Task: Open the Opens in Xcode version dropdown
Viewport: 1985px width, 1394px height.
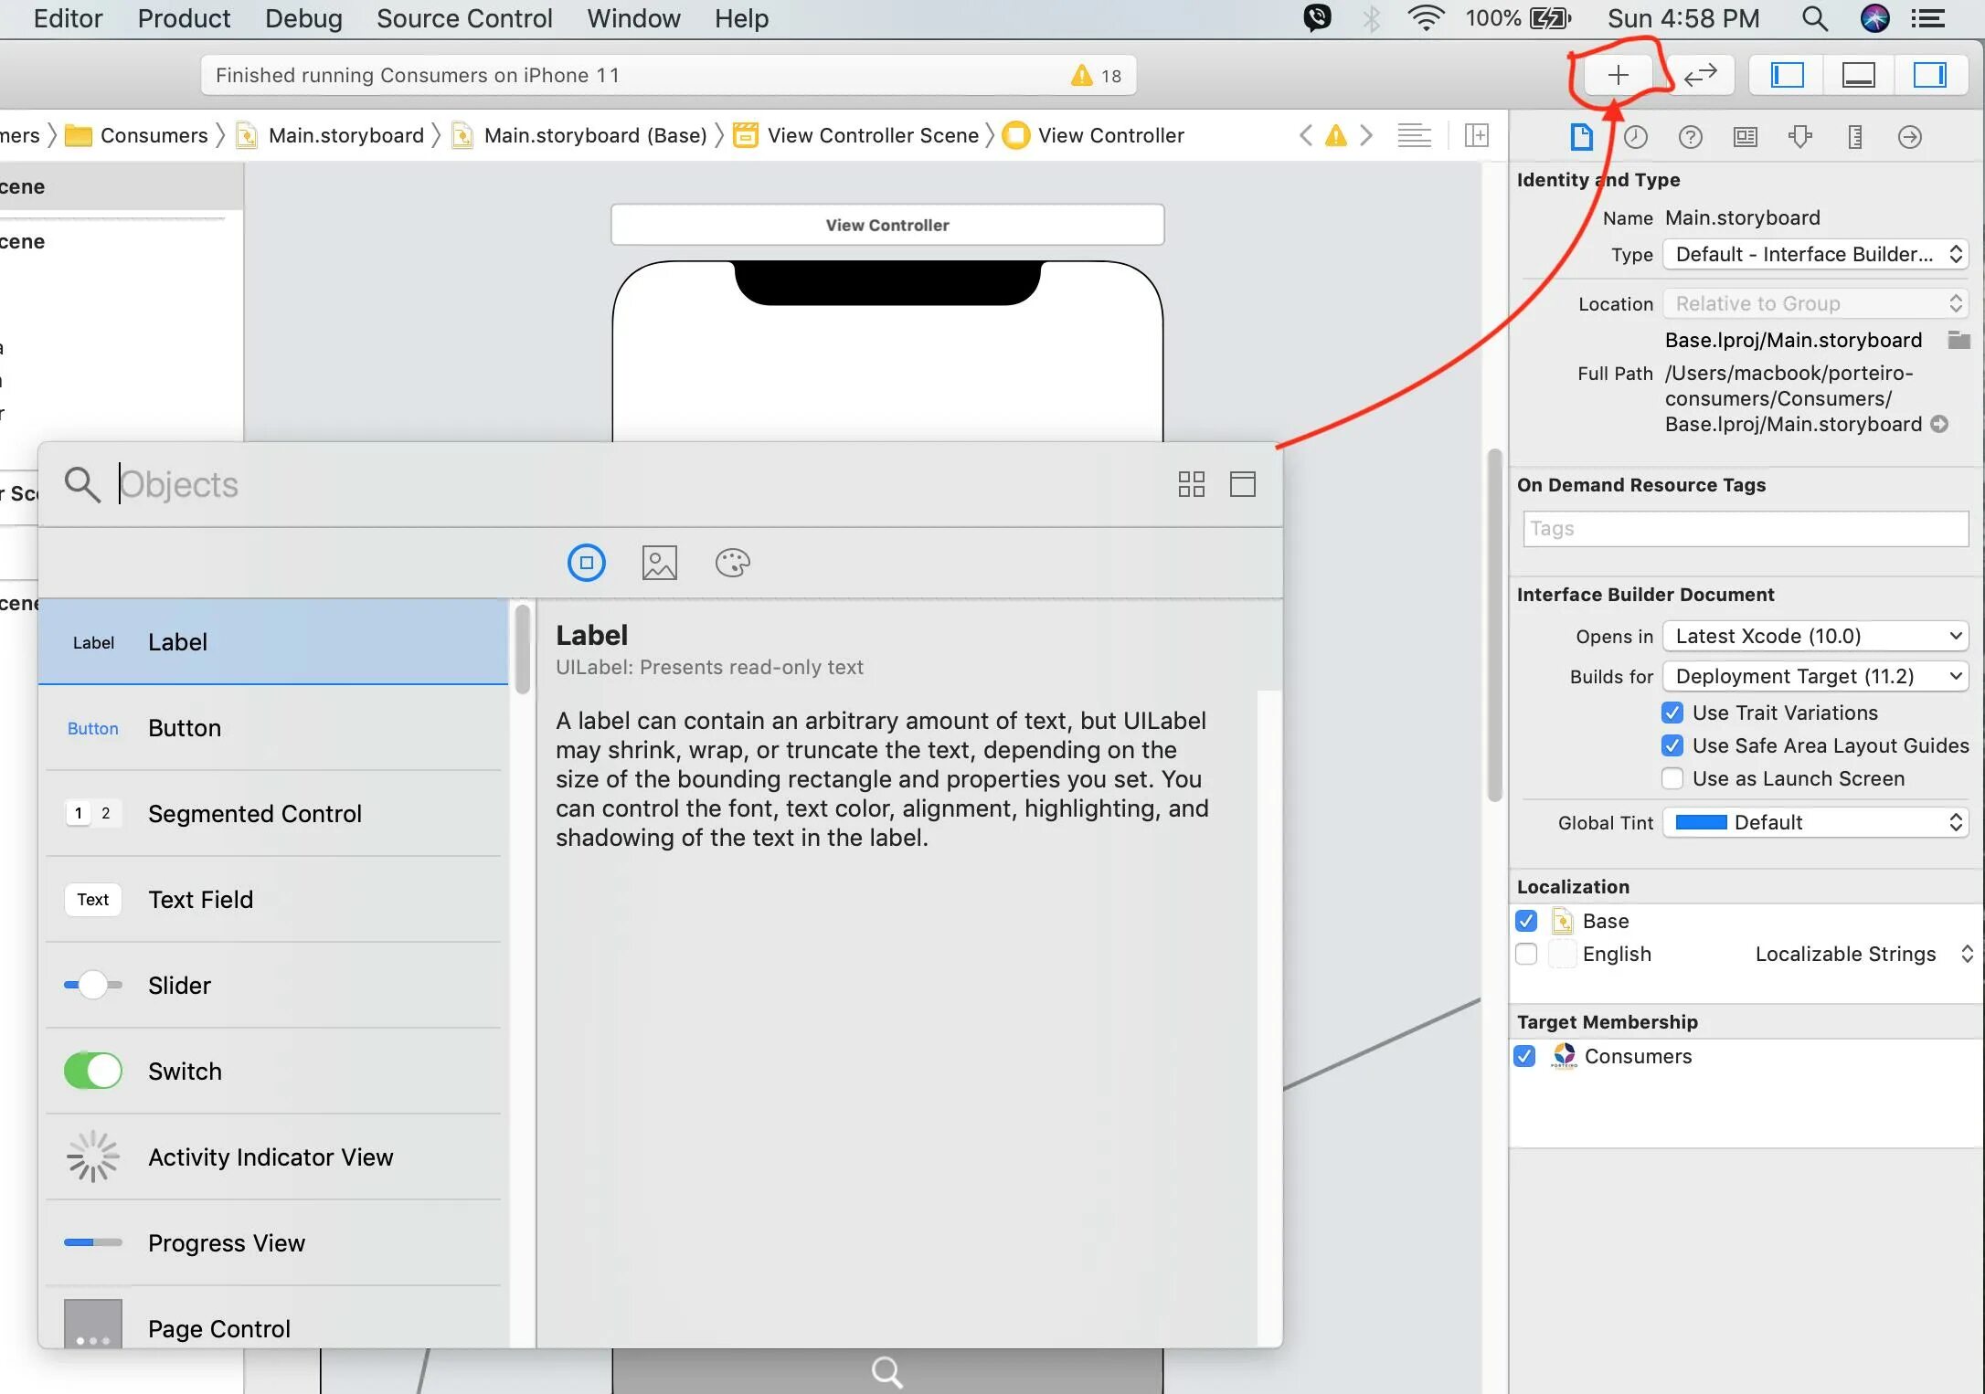Action: click(1814, 636)
